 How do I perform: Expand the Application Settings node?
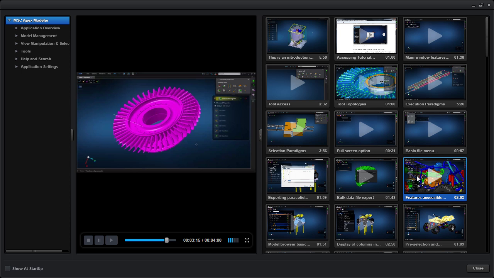[x=17, y=67]
